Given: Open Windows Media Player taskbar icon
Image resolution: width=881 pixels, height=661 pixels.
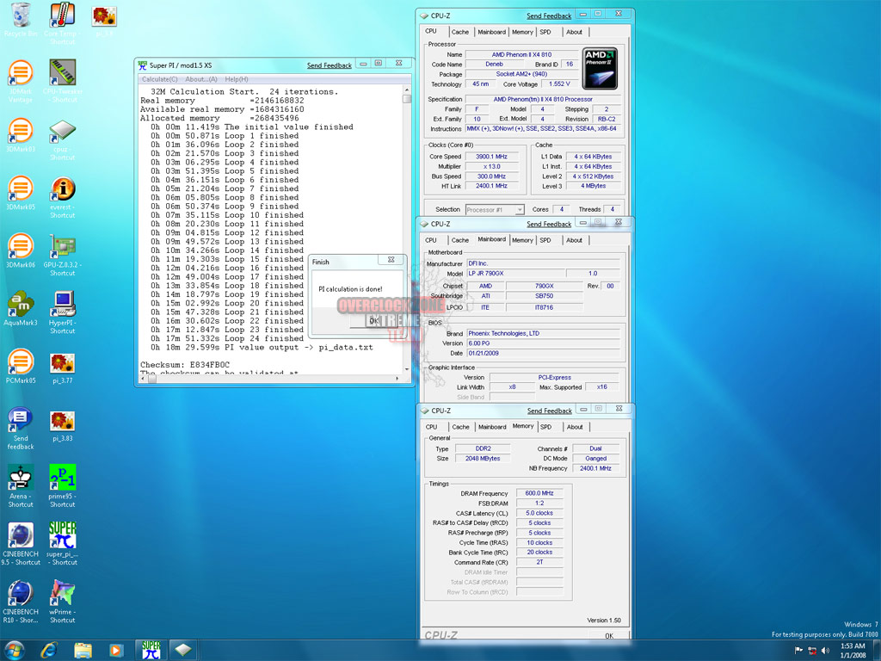Looking at the screenshot, I should (116, 651).
